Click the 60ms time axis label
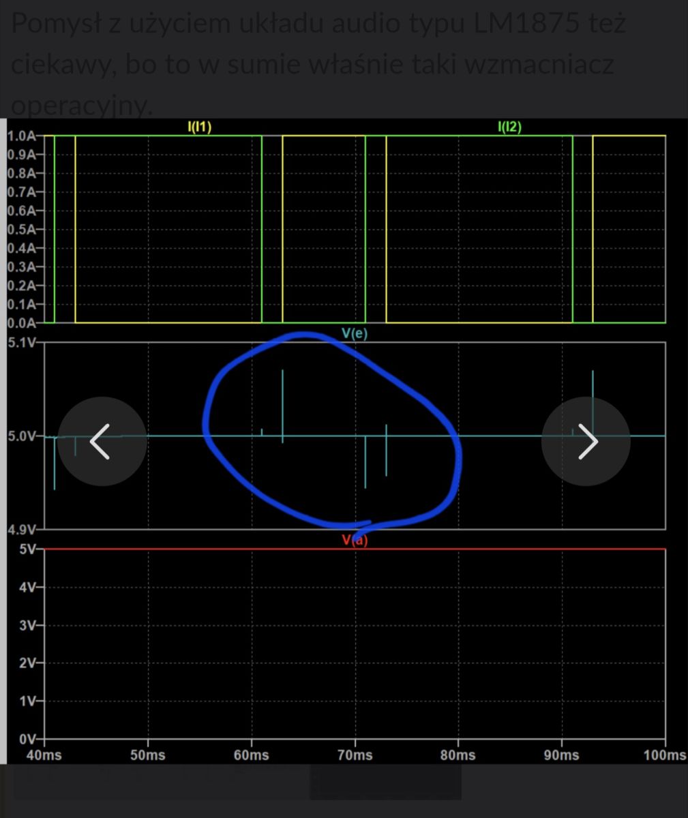Viewport: 688px width, 818px height. 252,755
